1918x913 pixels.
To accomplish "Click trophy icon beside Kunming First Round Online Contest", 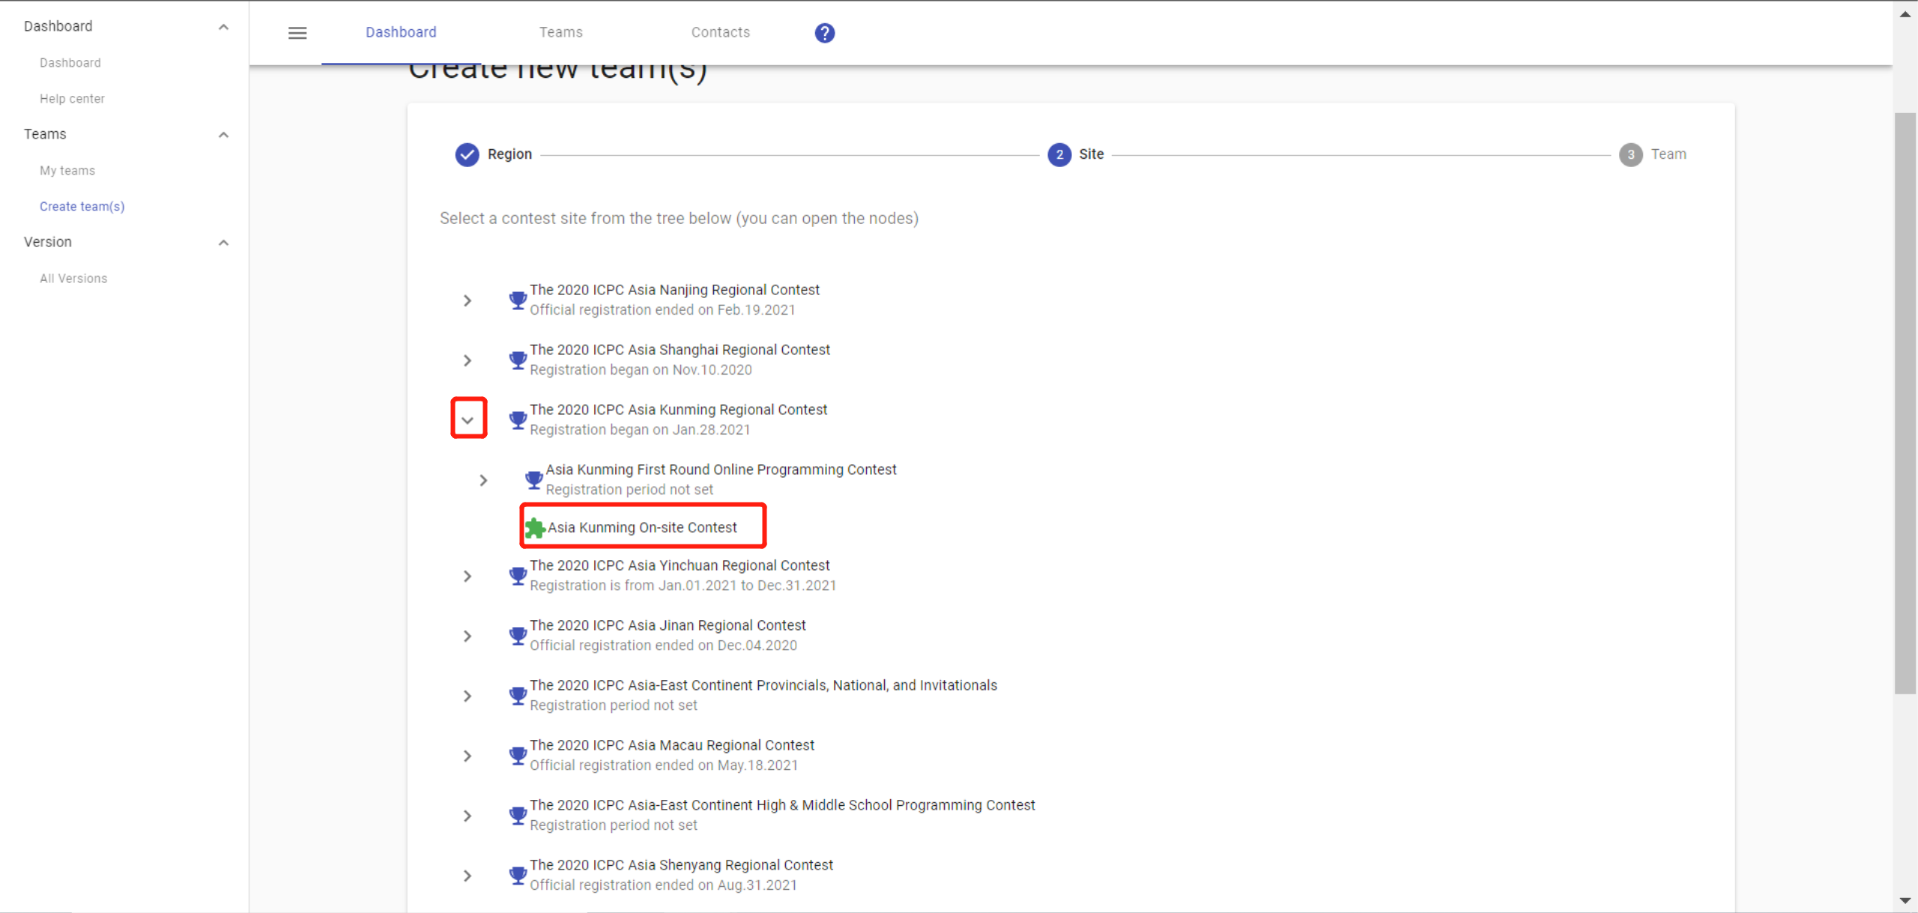I will (533, 479).
